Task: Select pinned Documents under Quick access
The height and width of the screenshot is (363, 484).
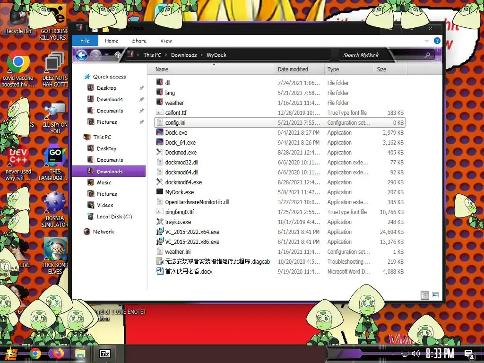Action: [110, 111]
